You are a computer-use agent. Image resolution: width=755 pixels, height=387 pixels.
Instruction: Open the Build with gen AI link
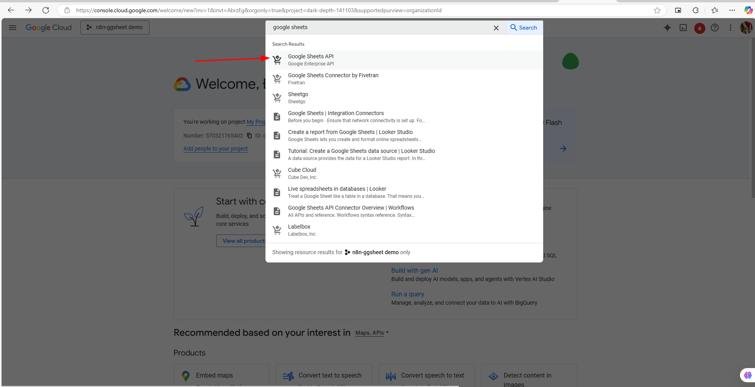coord(415,270)
